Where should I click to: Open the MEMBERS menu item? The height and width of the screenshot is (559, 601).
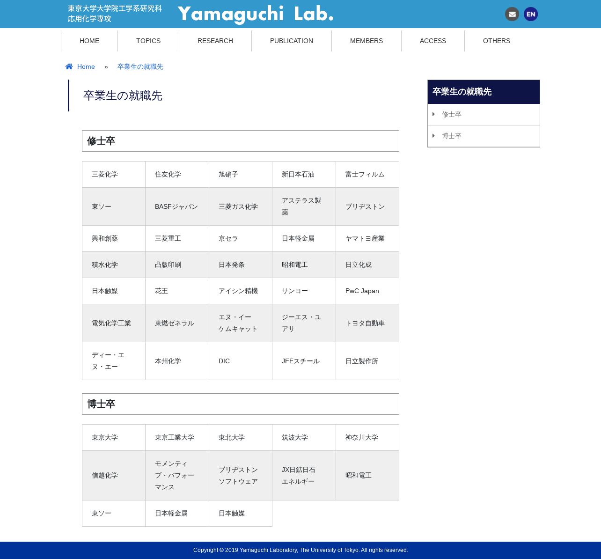[x=366, y=41]
